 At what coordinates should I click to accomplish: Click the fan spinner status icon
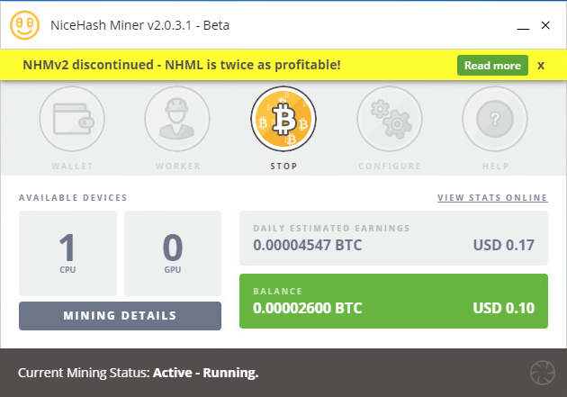coord(543,373)
